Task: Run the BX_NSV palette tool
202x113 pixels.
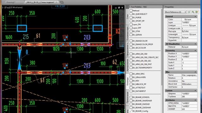Action: click(x=134, y=81)
